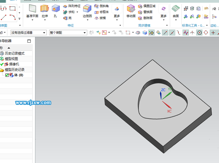
Task: Toggle the checkbox beside 体 (0)
Action: (x=7, y=75)
